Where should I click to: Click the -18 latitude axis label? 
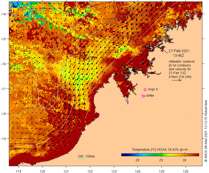[3, 114]
